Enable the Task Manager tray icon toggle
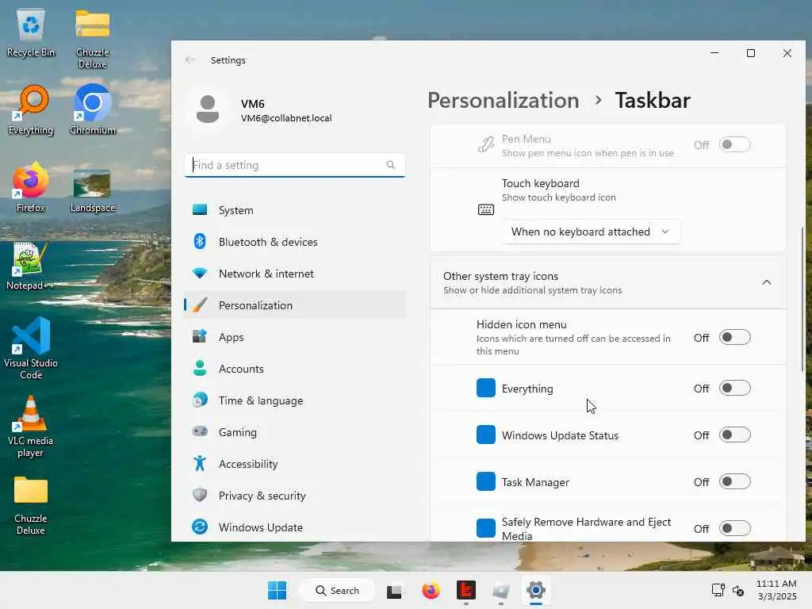812x609 pixels. (734, 482)
